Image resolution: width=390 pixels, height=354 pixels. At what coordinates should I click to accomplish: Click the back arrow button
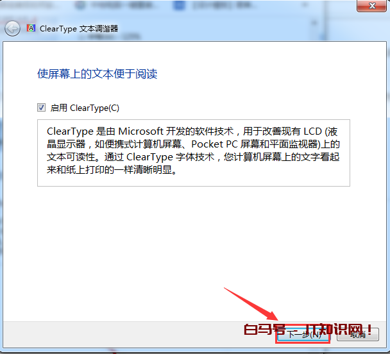pyautogui.click(x=12, y=29)
